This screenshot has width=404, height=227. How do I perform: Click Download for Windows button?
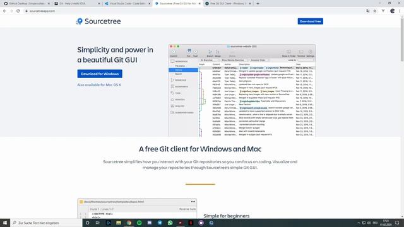pos(100,74)
